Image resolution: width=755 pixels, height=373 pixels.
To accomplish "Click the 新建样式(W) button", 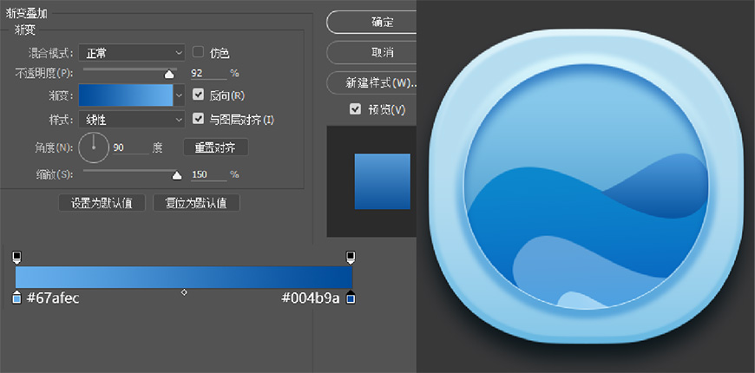I will pos(371,82).
